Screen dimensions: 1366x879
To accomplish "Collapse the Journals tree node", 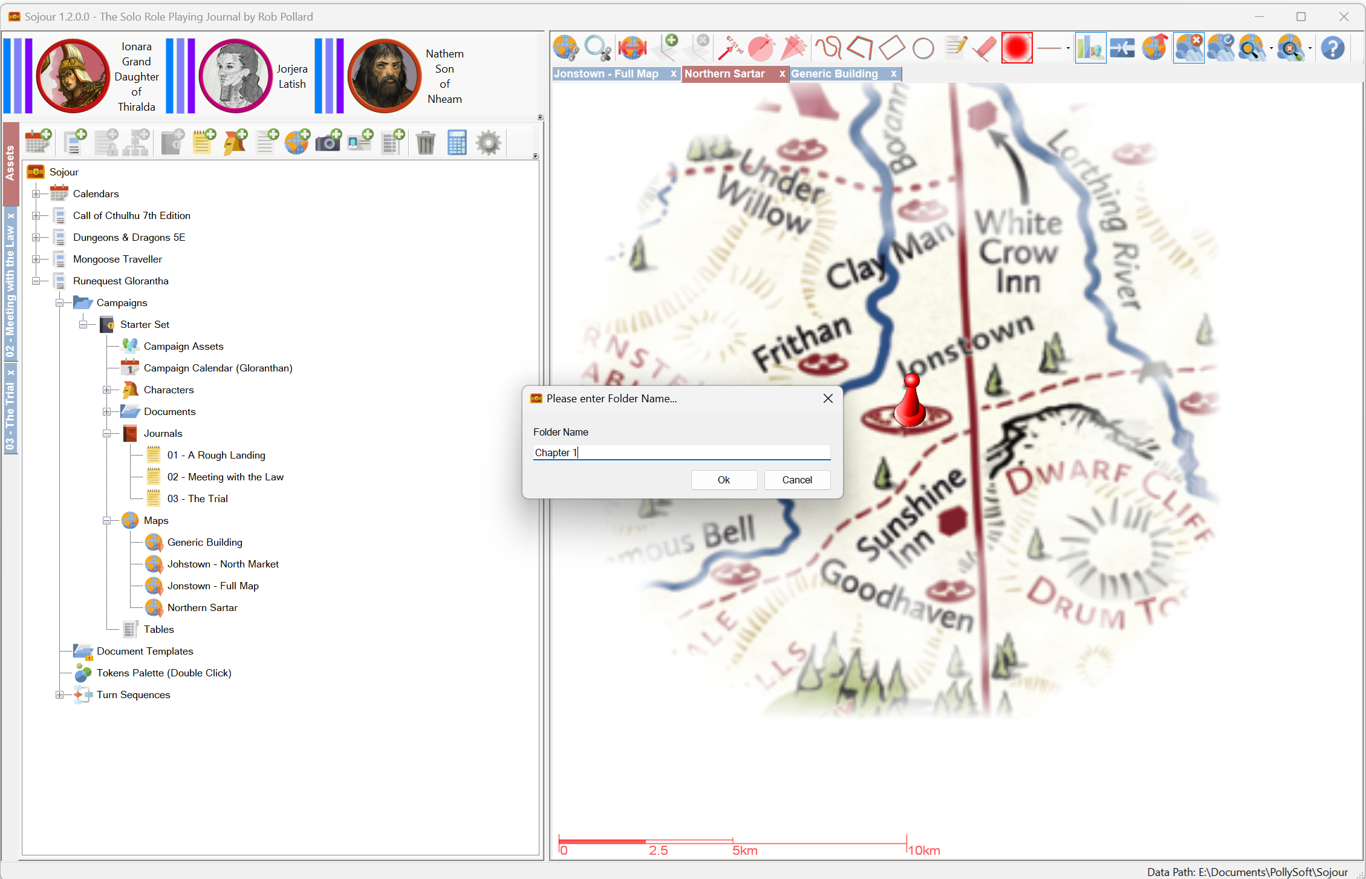I will click(x=107, y=433).
